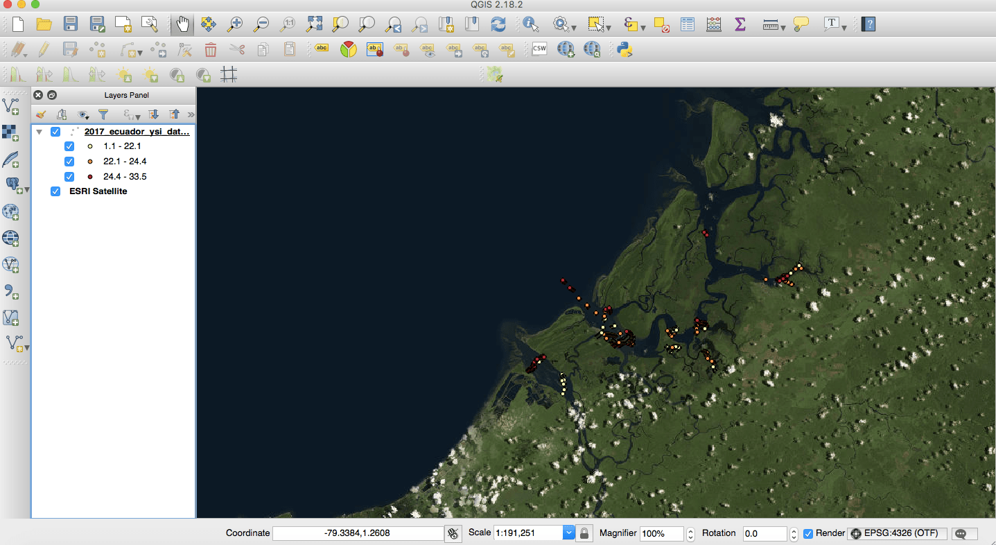This screenshot has height=545, width=996.
Task: Start a measuring operation with Measure Line
Action: point(769,23)
